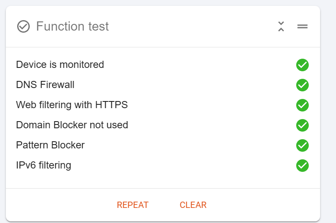This screenshot has width=336, height=223.
Task: Click green check for Web filtering with HTTPS
Action: [x=302, y=105]
